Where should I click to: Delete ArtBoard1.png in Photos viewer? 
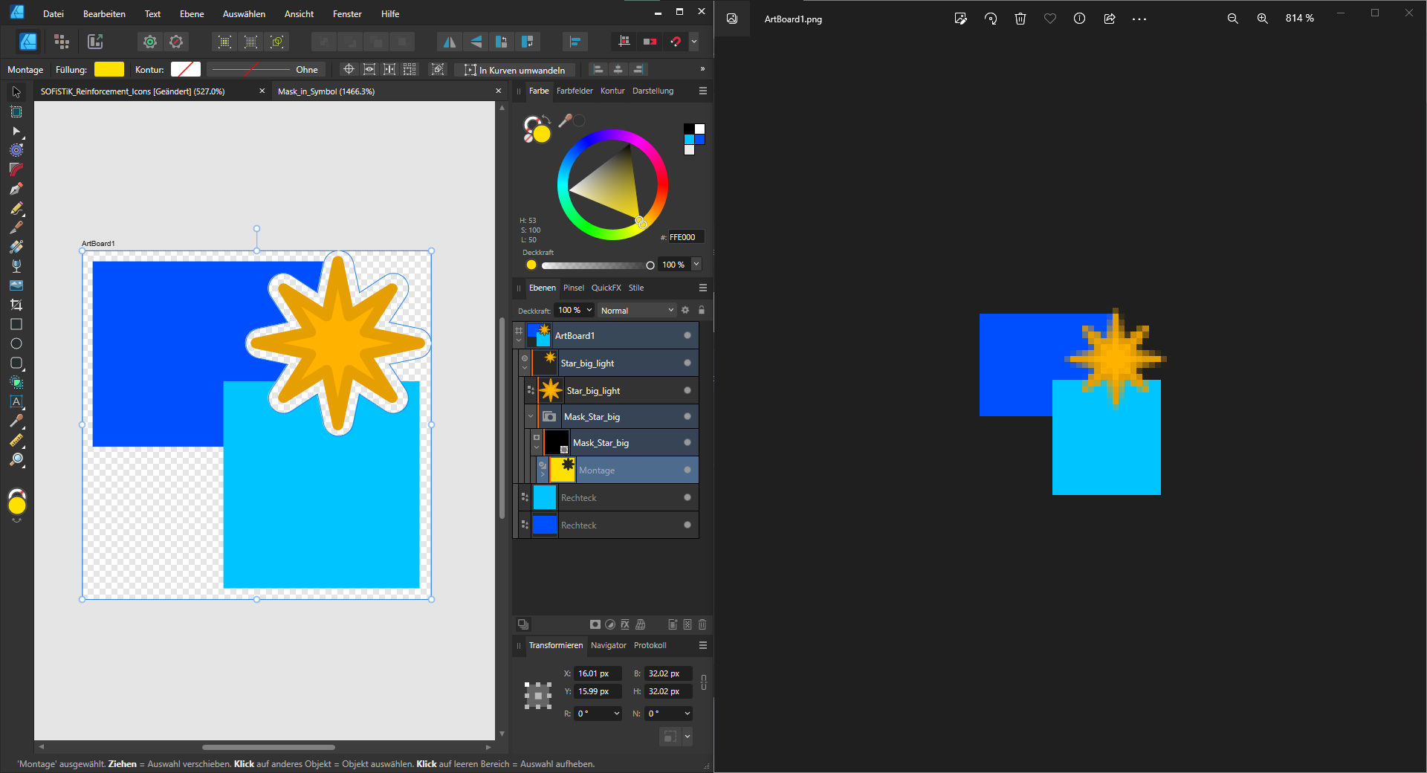(1020, 19)
